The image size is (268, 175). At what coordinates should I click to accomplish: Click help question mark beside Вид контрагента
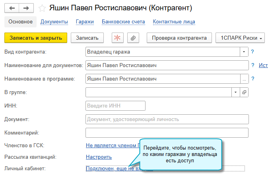point(252,52)
